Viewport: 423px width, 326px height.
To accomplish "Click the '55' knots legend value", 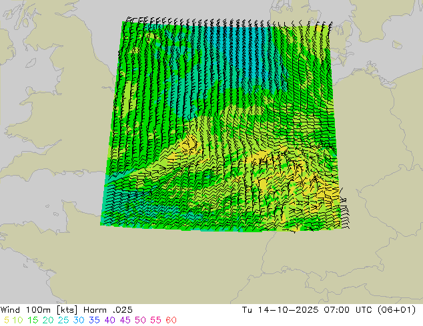I will tap(155, 320).
